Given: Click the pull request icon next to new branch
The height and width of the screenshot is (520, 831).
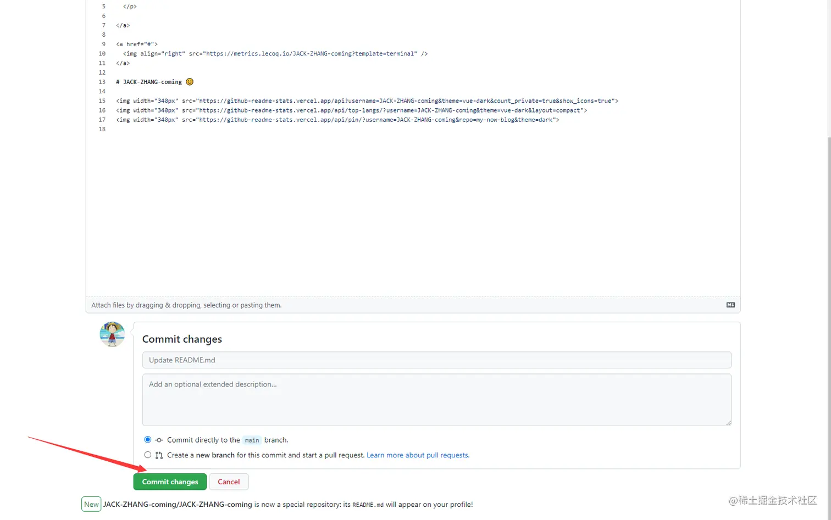Looking at the screenshot, I should point(159,455).
